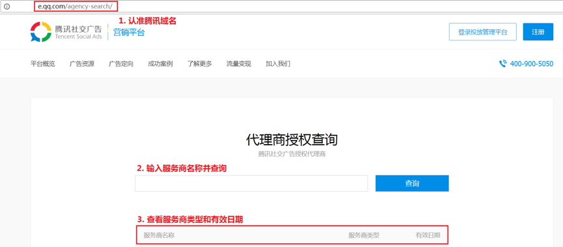Open the 了解更多 menu item
Viewport: 563px width, 247px height.
click(x=199, y=64)
